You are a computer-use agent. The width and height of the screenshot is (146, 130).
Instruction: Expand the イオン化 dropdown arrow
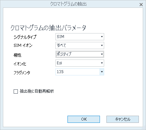[102, 63]
